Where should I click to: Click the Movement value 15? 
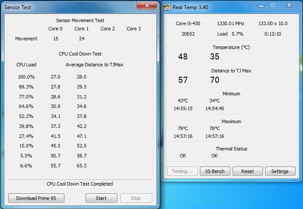click(x=56, y=39)
